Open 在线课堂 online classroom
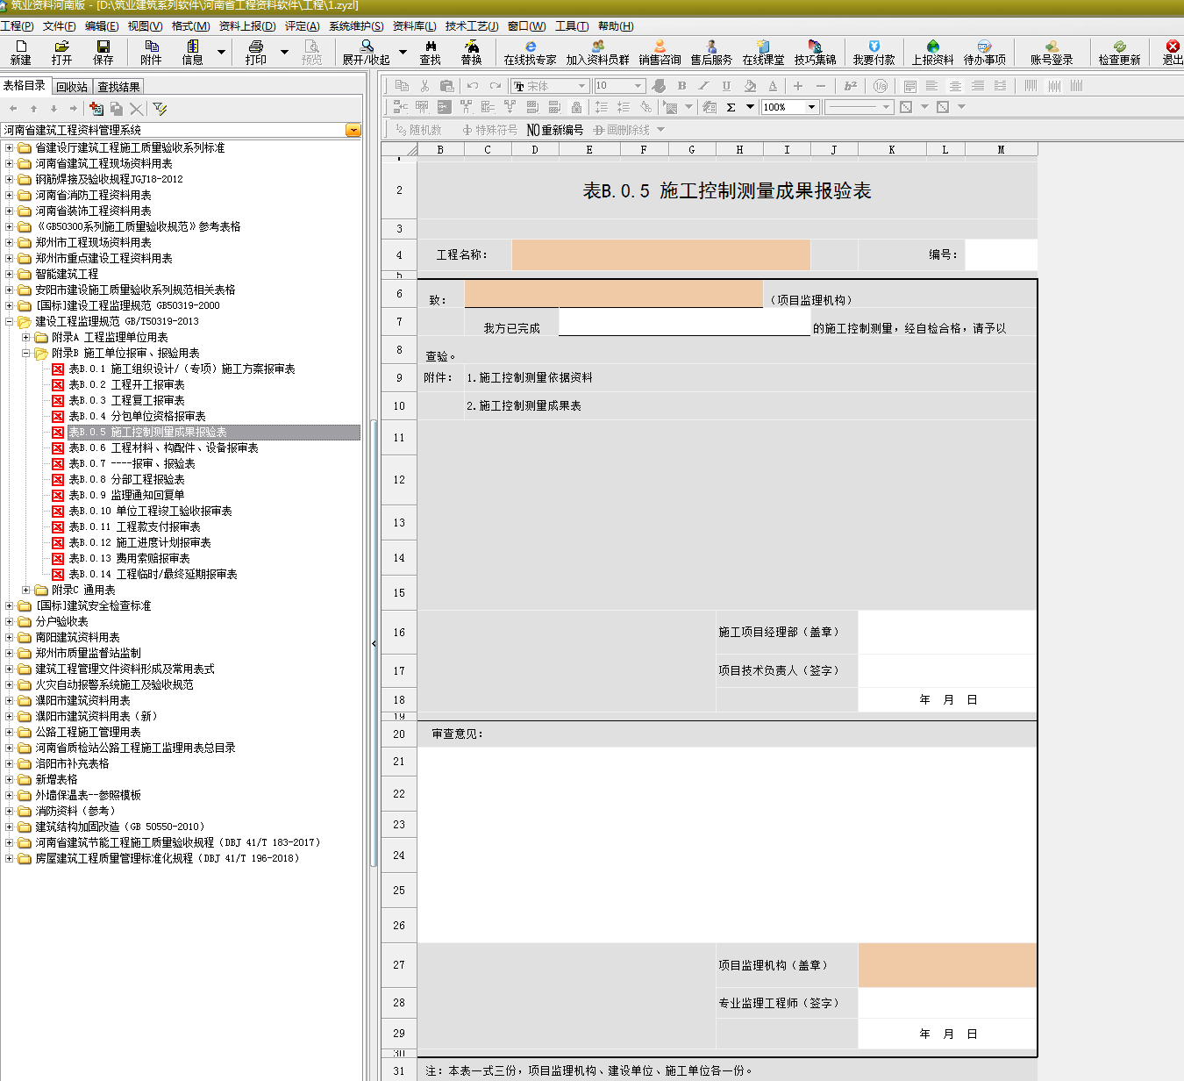This screenshot has width=1184, height=1081. [x=763, y=52]
